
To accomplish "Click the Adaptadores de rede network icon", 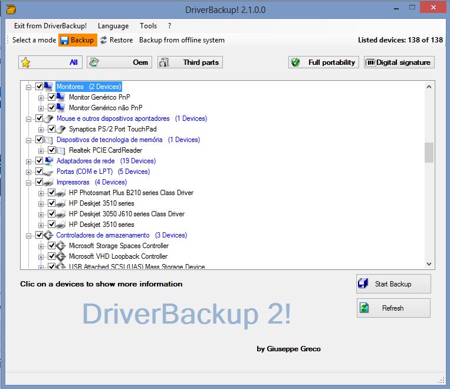I will (49, 161).
